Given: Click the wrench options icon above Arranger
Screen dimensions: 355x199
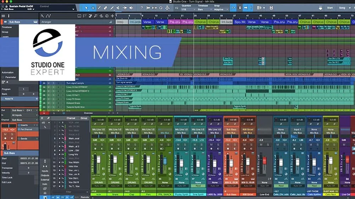Looking at the screenshot, I should (x=42, y=16).
